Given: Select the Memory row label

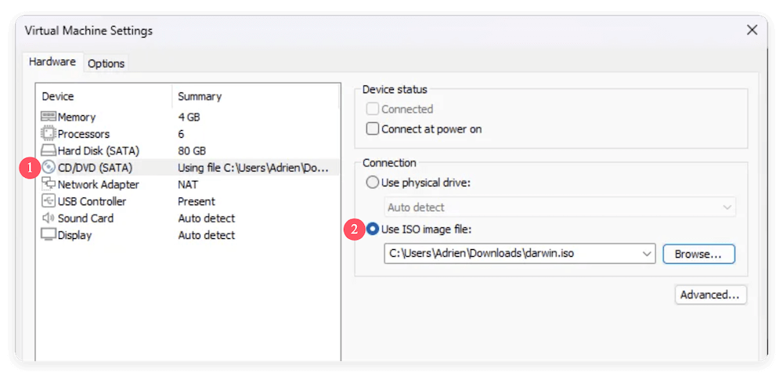Looking at the screenshot, I should pos(77,117).
